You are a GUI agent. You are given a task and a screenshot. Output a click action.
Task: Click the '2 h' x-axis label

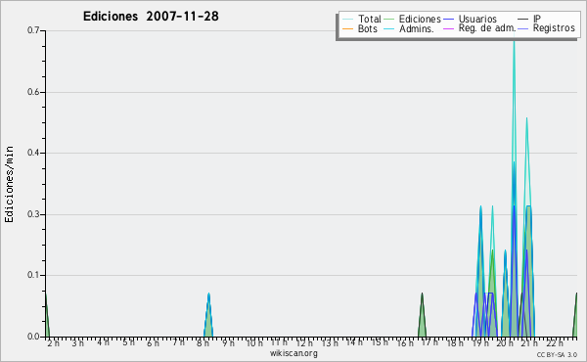click(x=53, y=342)
